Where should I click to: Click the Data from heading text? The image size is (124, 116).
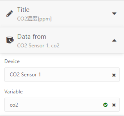[x=32, y=37]
